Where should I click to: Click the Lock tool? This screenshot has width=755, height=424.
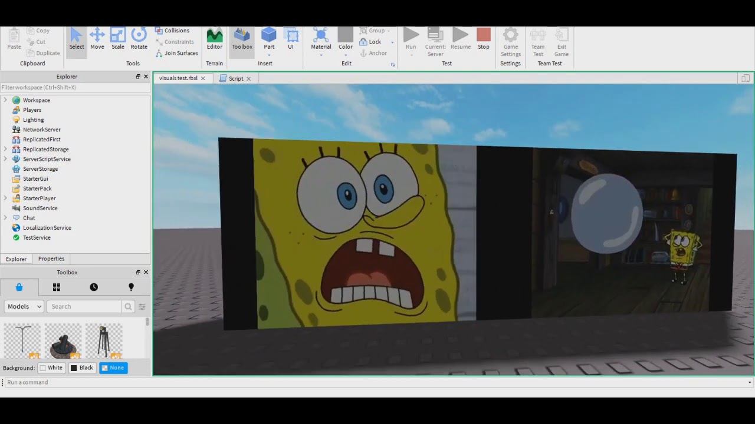coord(370,42)
